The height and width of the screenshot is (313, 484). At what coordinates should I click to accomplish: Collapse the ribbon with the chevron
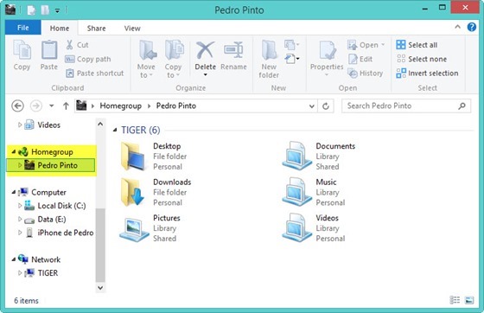(x=457, y=27)
